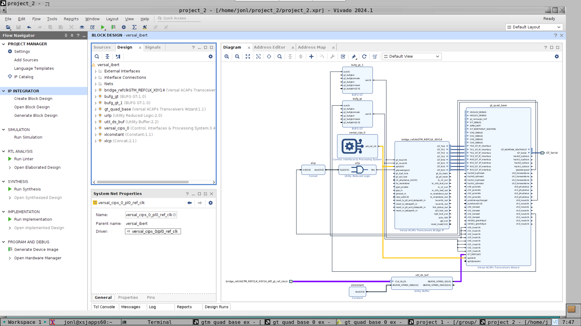Image resolution: width=581 pixels, height=326 pixels.
Task: Click Collapse All in Design panel
Action: (x=107, y=57)
